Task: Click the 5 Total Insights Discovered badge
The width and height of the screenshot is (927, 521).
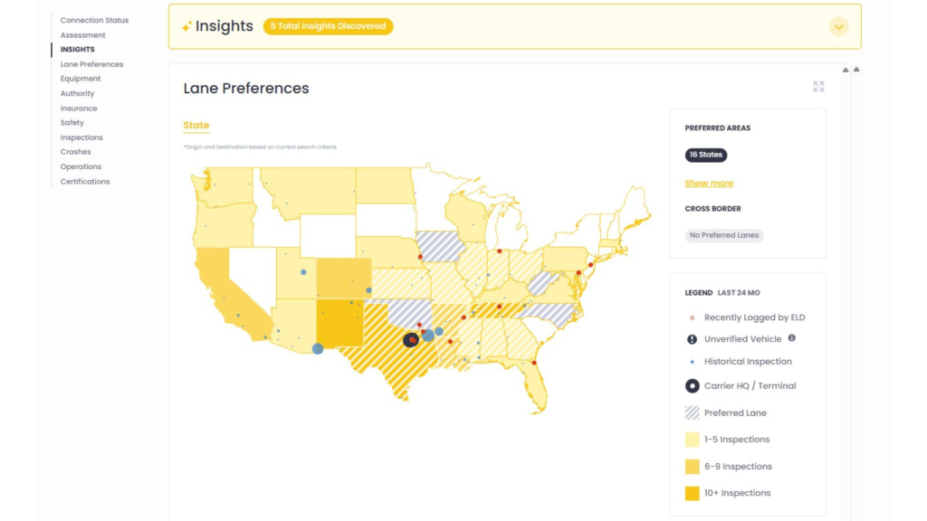Action: tap(328, 26)
